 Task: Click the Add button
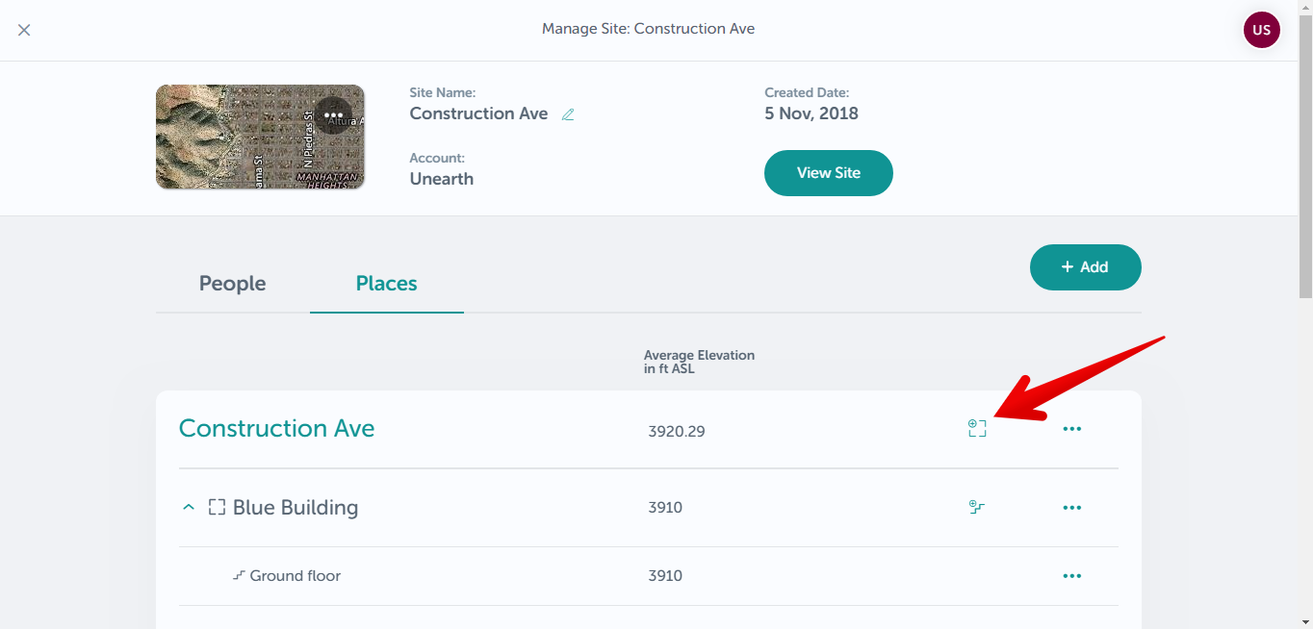click(1086, 267)
